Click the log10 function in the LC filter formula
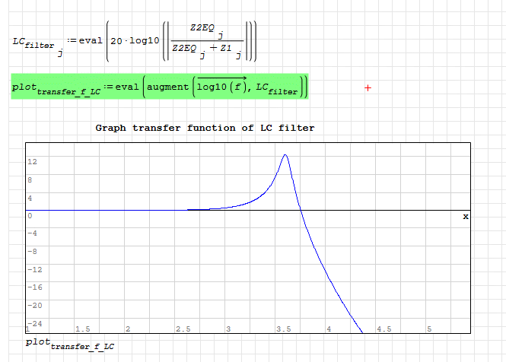Screen dimensions: 506x362 [x=144, y=40]
